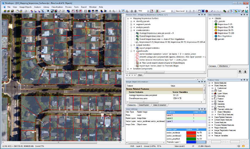Click the red outline swatch for vector_rectilinear
Viewport: 250px width, 149px height.
(x=191, y=132)
